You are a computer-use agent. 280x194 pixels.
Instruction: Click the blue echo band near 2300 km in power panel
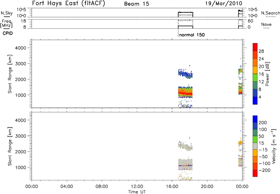[x=185, y=74]
